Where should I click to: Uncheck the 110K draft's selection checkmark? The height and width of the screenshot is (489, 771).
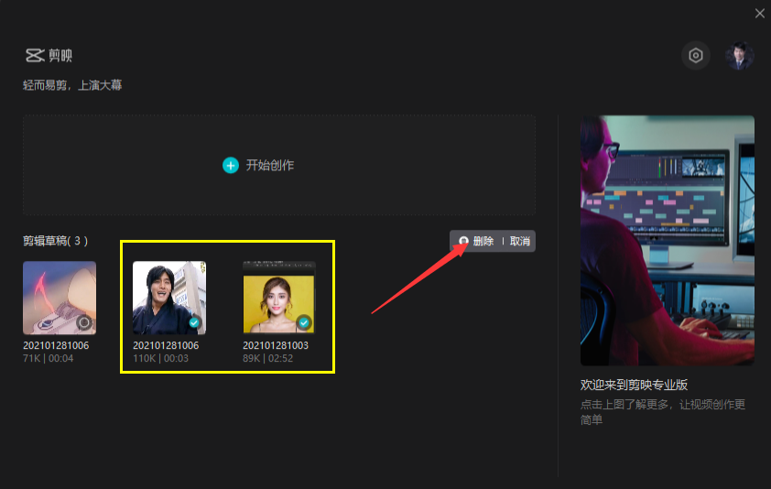[194, 322]
